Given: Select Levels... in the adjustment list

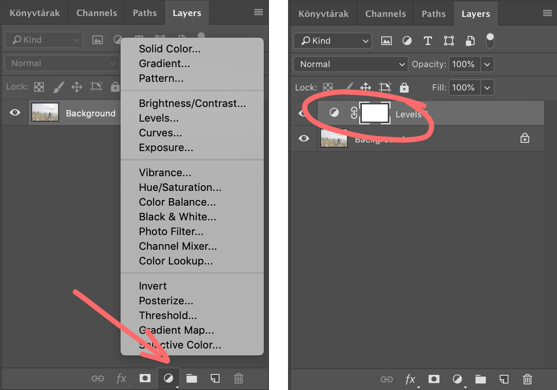Looking at the screenshot, I should tap(158, 118).
